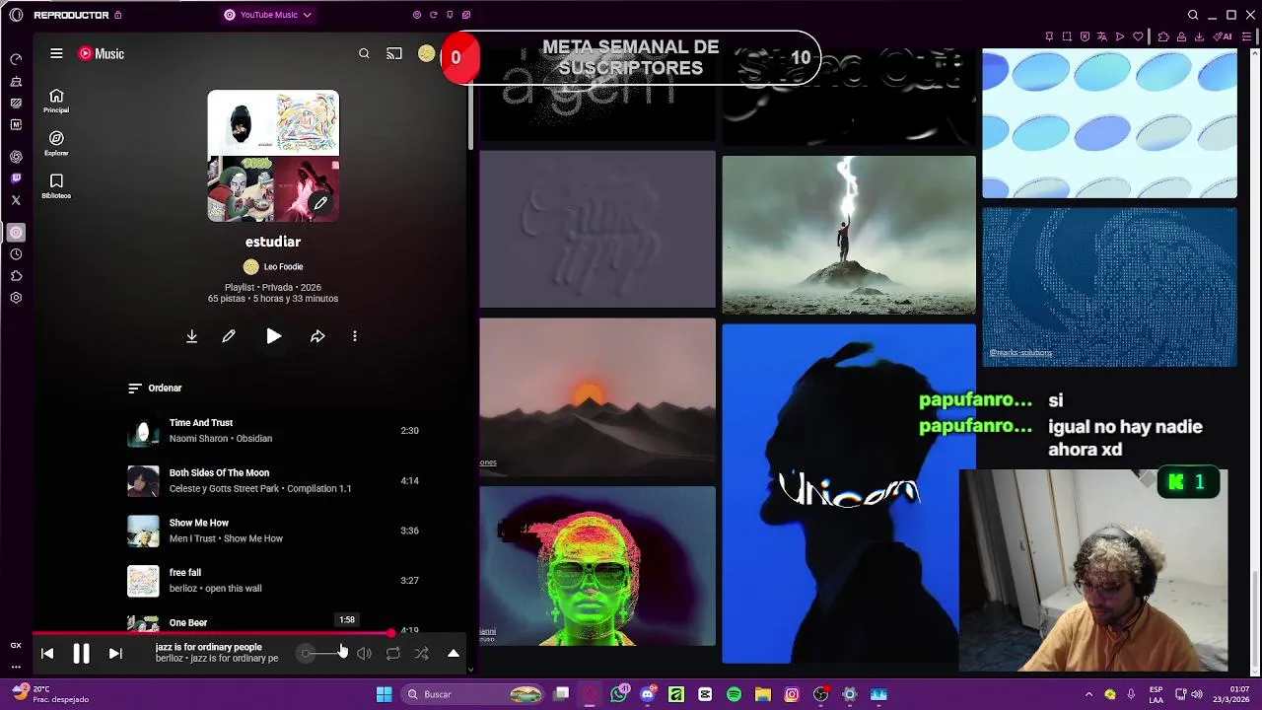Open Easy Setup sliders icon
1262x710 pixels.
[x=1246, y=36]
